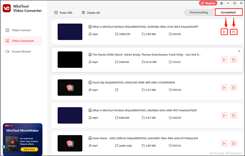Viewport: 245px width, 156px height.
Task: Play the 640x360 Partition Wizard video
Action: click(x=224, y=115)
